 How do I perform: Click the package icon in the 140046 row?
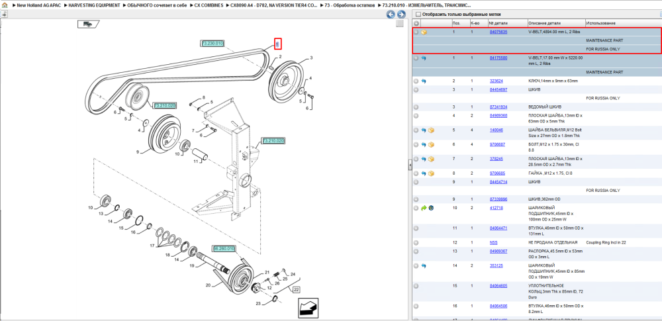coord(431,130)
